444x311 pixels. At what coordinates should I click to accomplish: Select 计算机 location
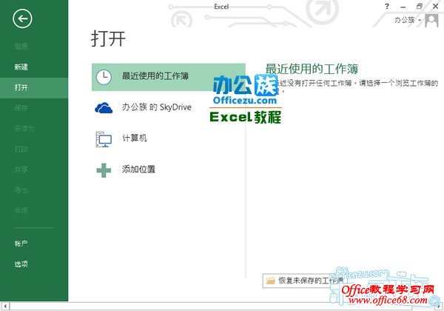tap(169, 139)
